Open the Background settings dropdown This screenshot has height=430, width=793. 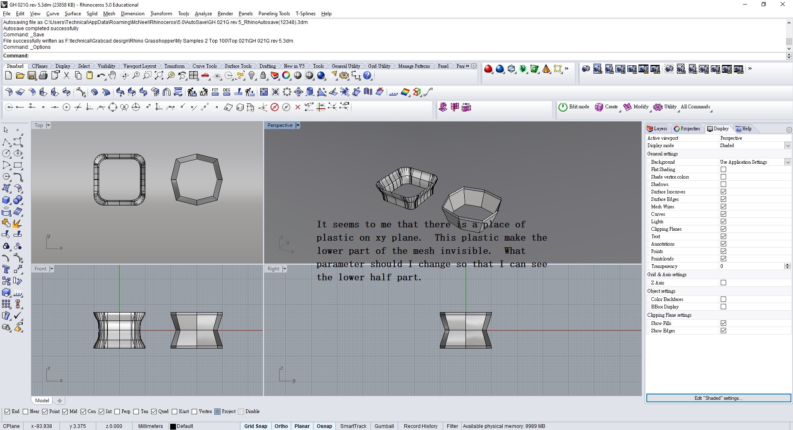click(x=788, y=162)
